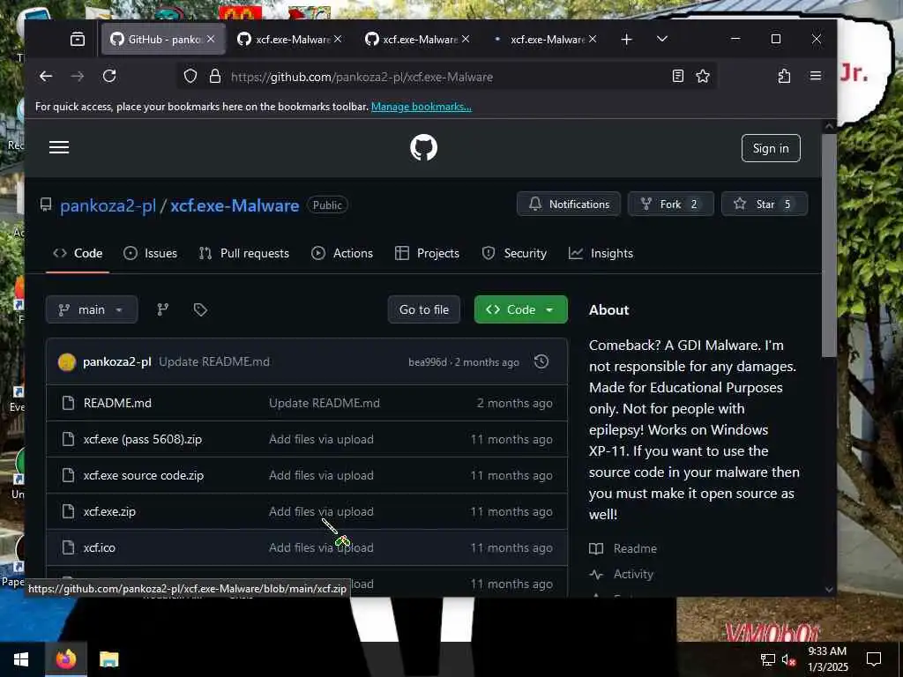Expand the main branch dropdown
The width and height of the screenshot is (903, 677).
click(x=92, y=309)
